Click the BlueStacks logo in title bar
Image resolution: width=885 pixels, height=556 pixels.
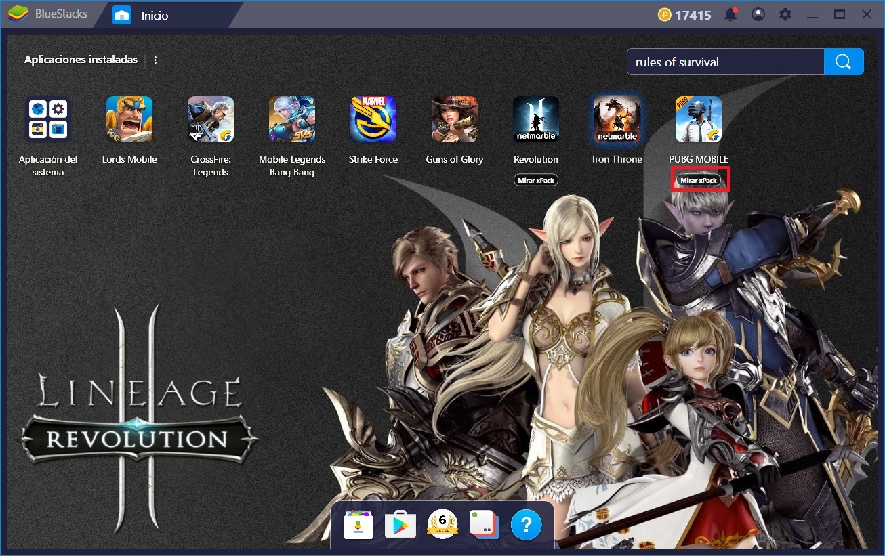click(18, 14)
